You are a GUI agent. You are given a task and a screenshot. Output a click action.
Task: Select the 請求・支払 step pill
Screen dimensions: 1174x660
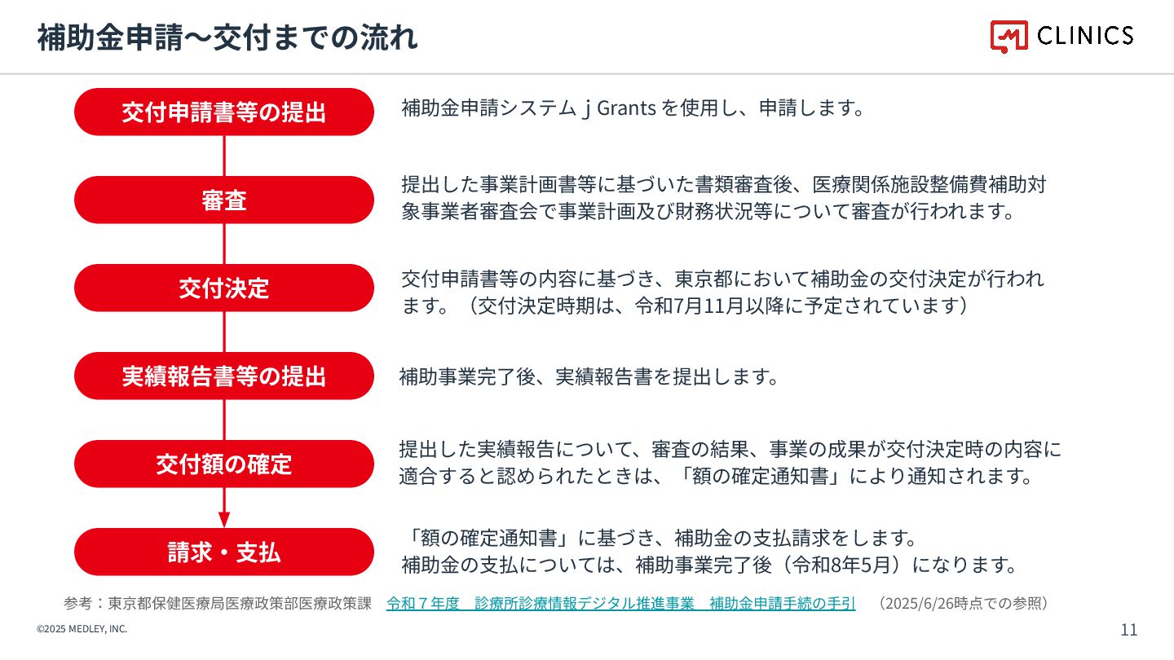tap(224, 552)
